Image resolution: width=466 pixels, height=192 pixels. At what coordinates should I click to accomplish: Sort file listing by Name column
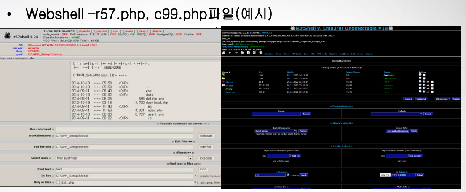click(226, 72)
